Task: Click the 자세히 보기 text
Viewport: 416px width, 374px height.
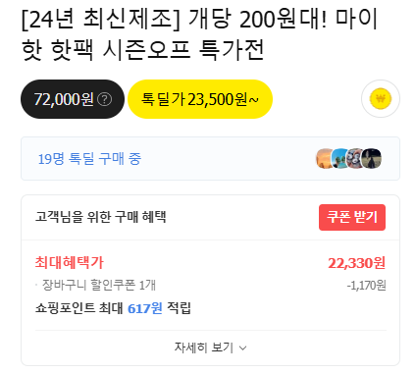Action: click(204, 347)
